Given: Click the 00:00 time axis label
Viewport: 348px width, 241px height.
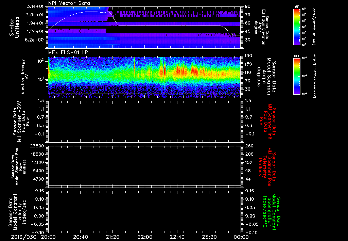Looking at the screenshot, I should pyautogui.click(x=241, y=237).
